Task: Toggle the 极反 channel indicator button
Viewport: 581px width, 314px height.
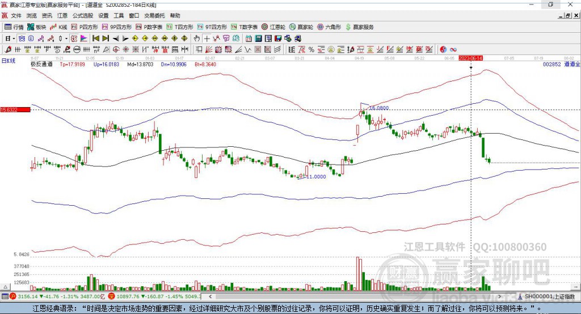Action: [x=74, y=39]
